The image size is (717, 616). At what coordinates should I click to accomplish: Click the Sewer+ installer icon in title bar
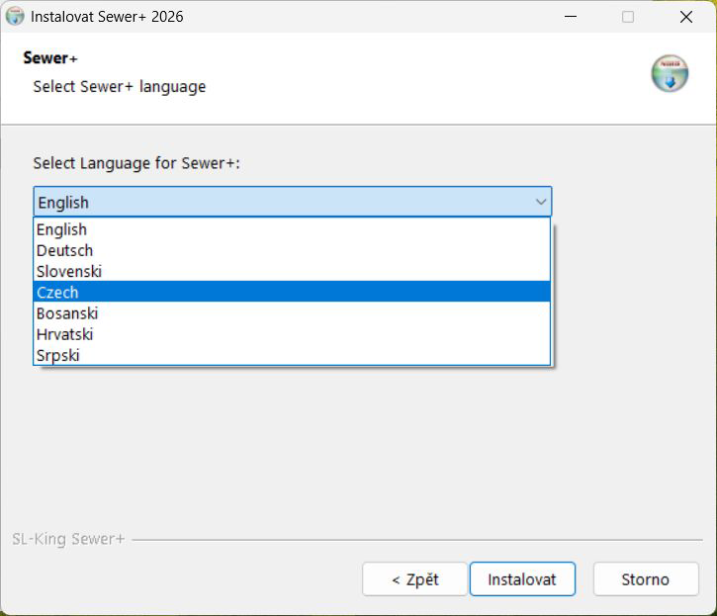point(15,17)
